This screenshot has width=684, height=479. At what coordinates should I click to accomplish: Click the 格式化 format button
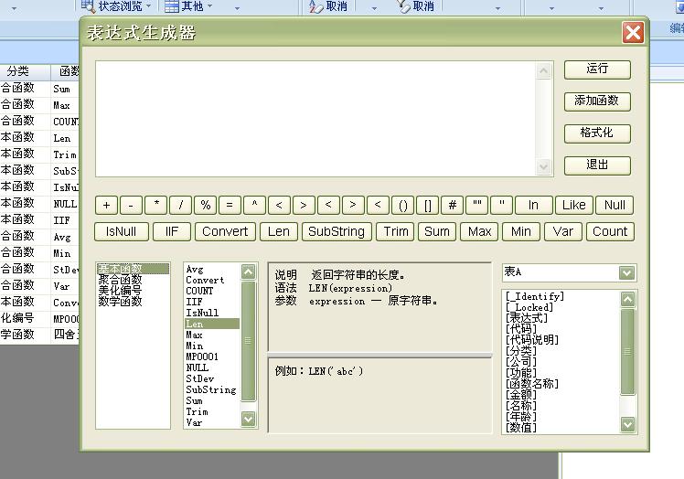click(597, 133)
